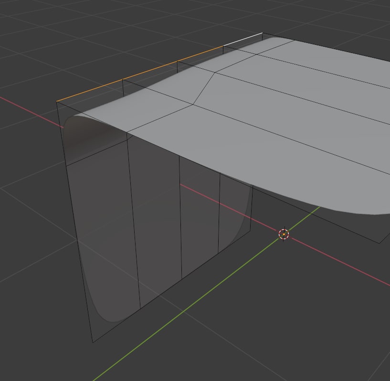Image resolution: width=390 pixels, height=381 pixels.
Task: Select the white active edge of the cage
Action: [x=243, y=39]
